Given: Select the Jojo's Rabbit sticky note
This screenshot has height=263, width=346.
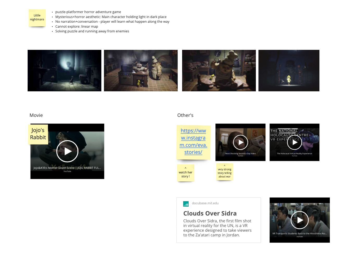Looking at the screenshot, I should click(x=38, y=134).
